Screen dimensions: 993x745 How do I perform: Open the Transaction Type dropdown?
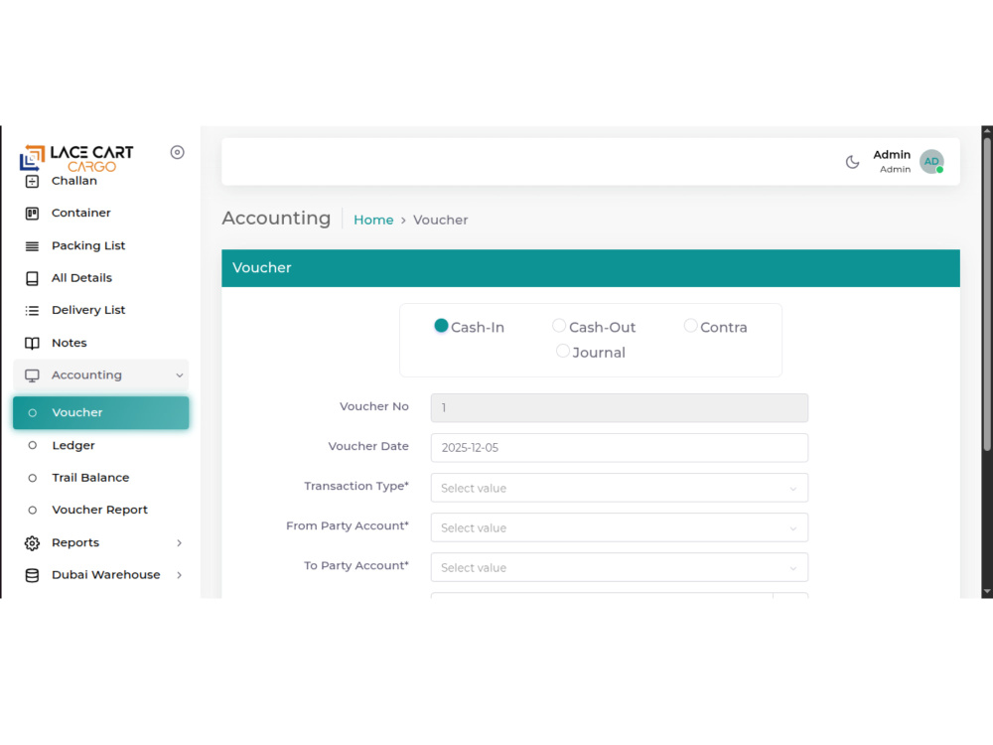(x=620, y=488)
